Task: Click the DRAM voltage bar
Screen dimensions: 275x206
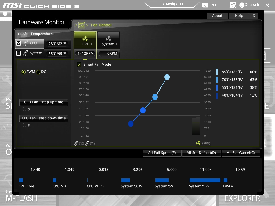Action: coord(226,180)
